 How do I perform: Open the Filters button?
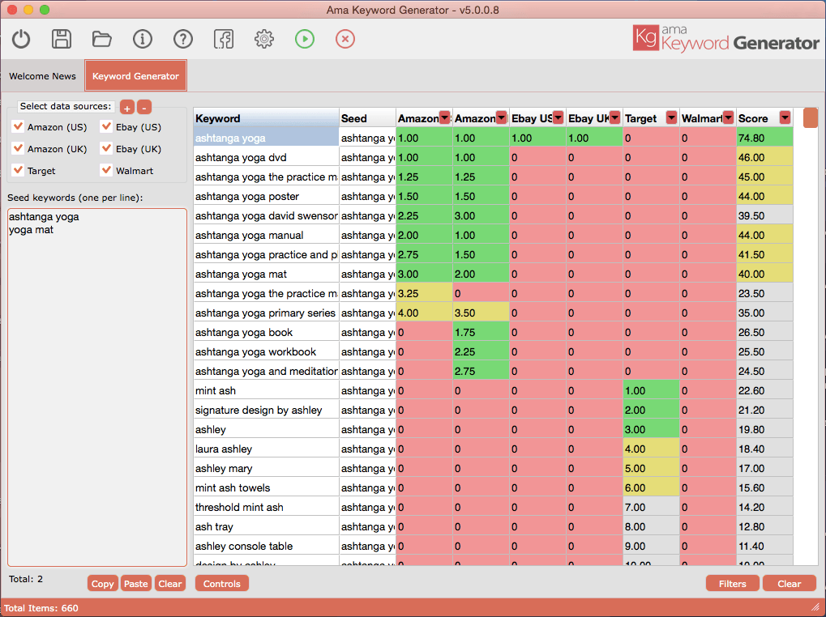[x=733, y=584]
